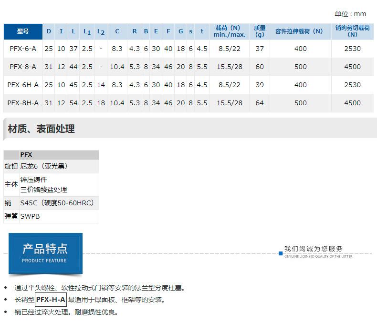Click the 载荷 (N) min./max. header

pyautogui.click(x=229, y=31)
